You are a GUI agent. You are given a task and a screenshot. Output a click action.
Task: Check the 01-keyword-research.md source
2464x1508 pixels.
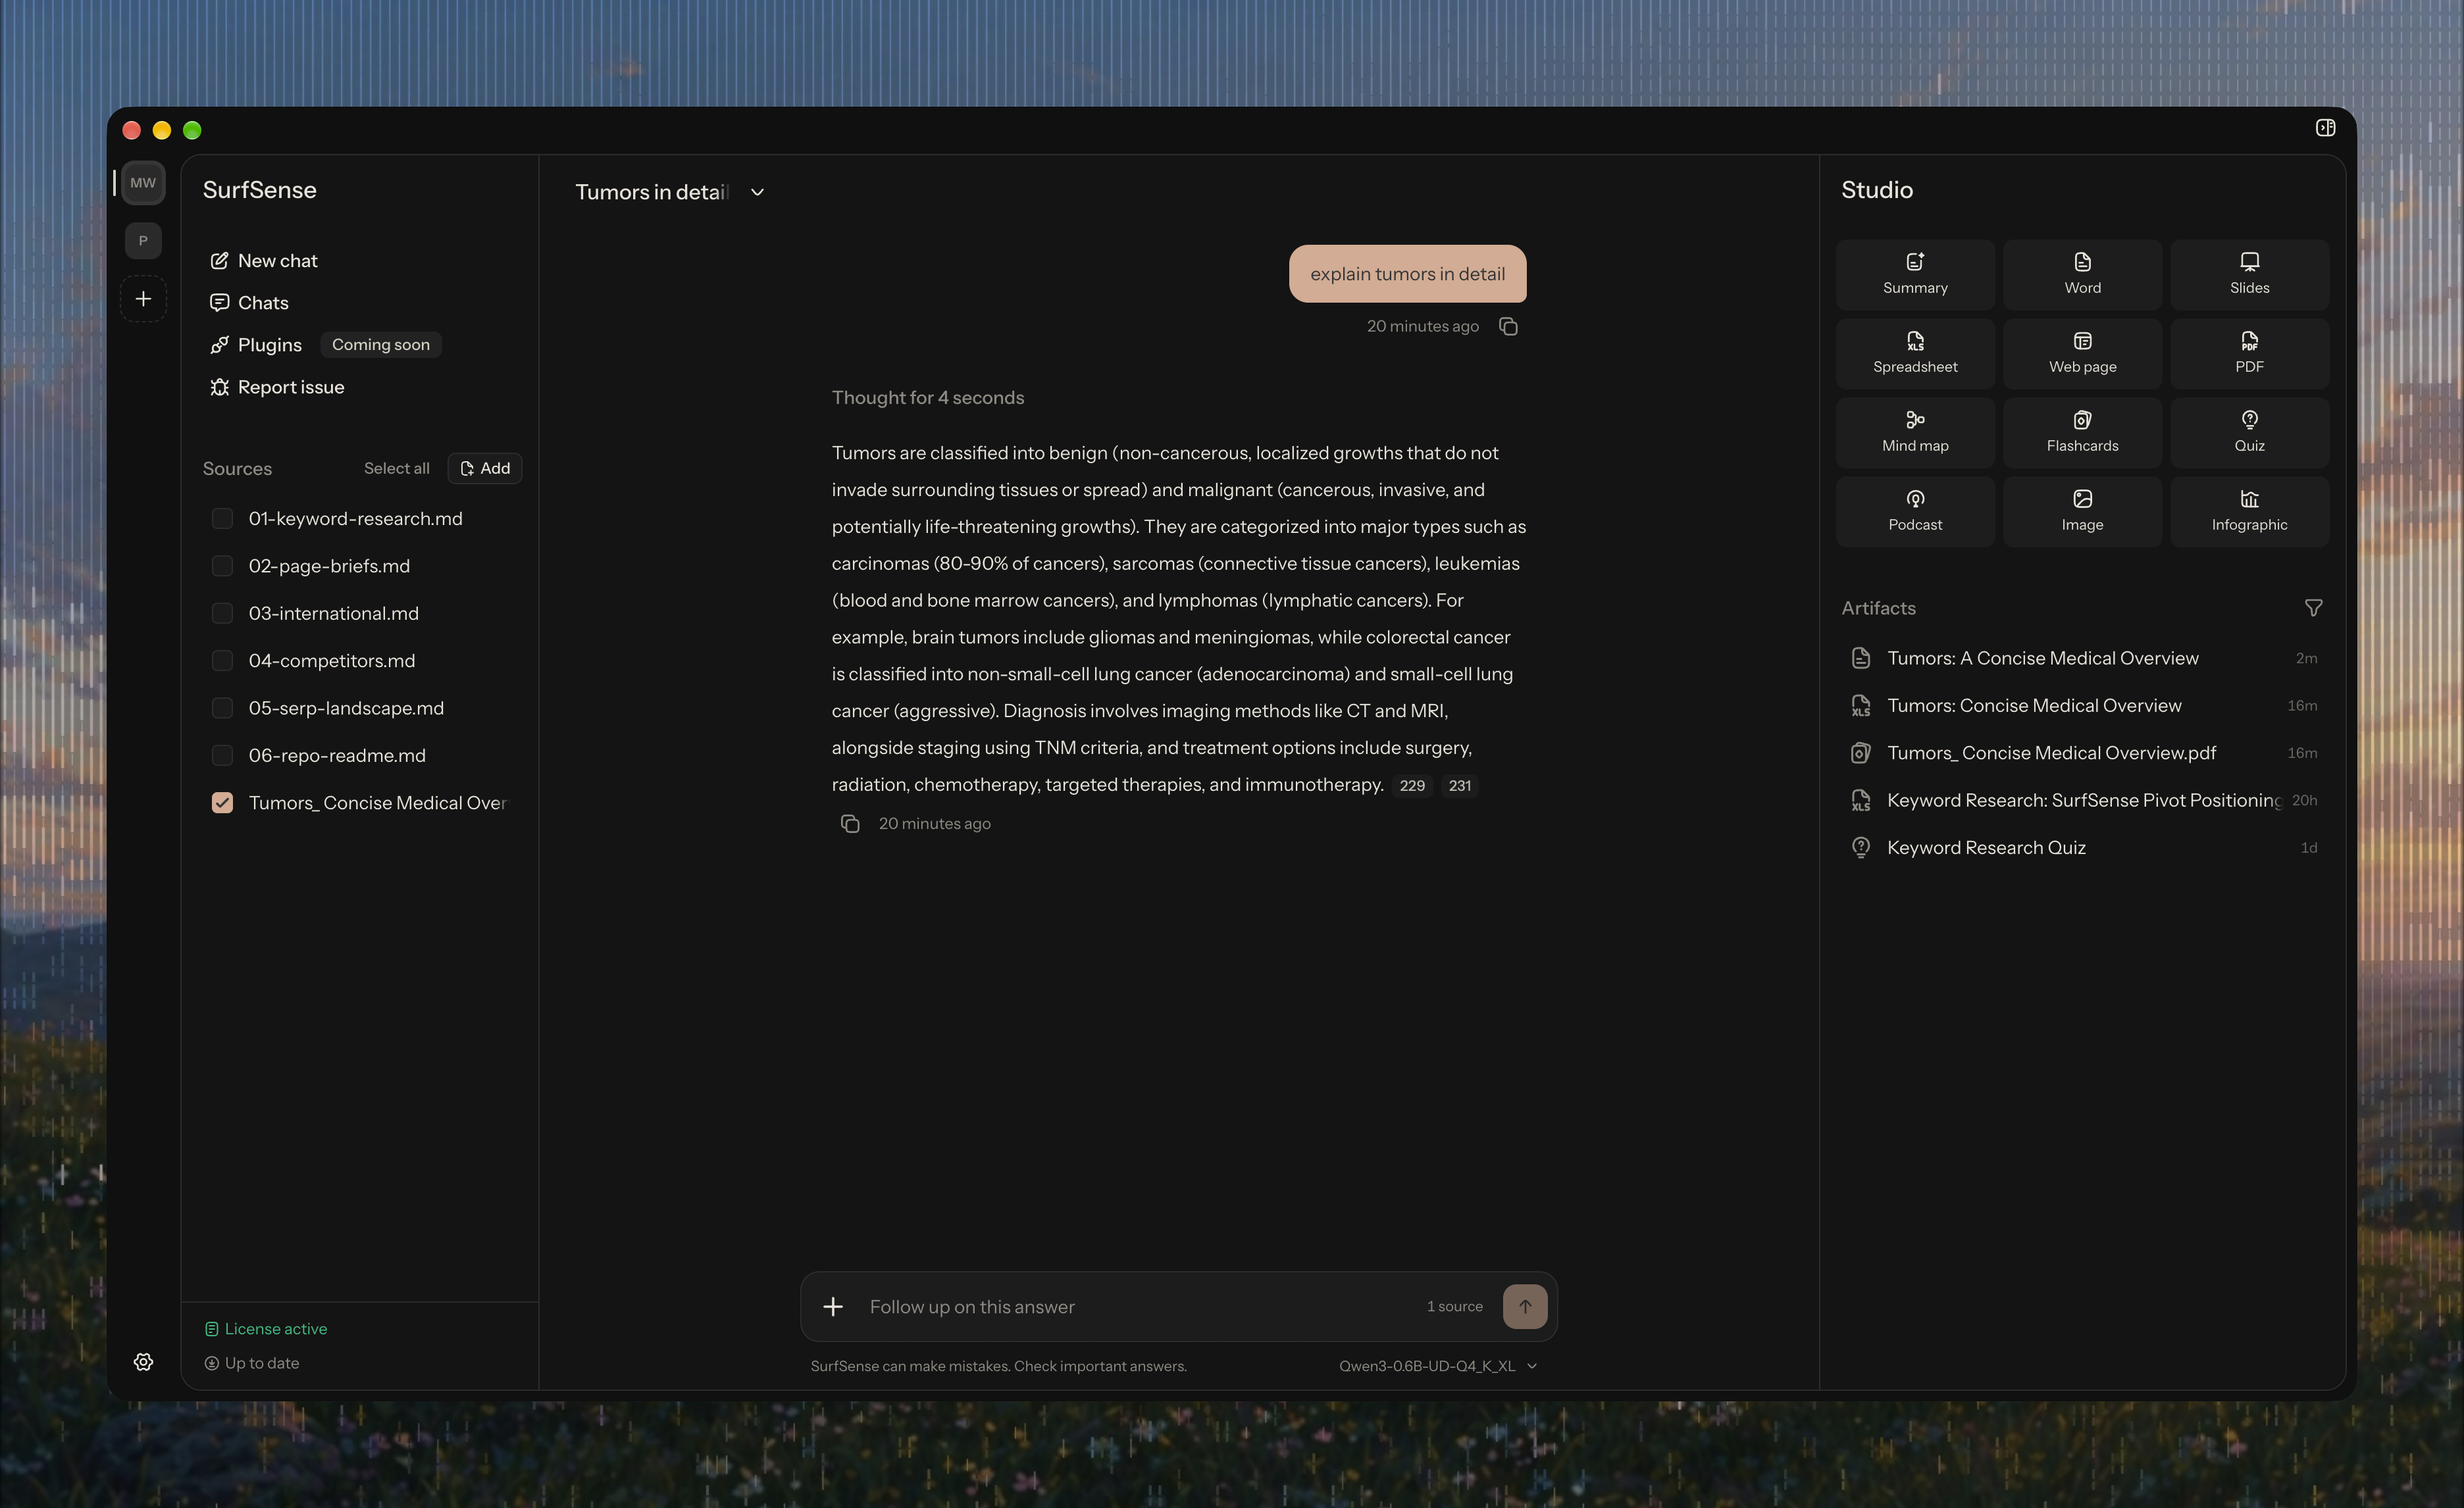222,518
